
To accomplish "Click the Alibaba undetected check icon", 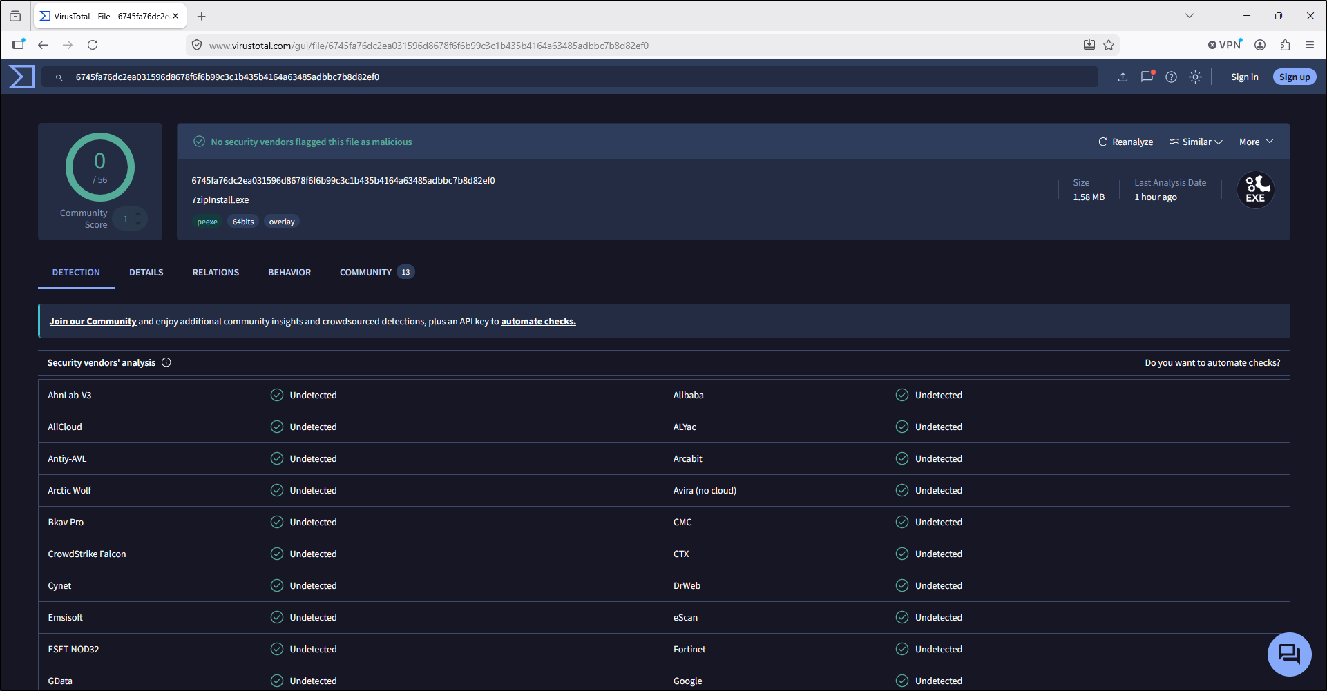I will click(902, 395).
